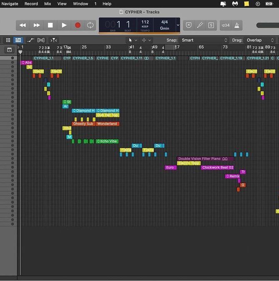Start playback with the Play button
279x281 pixels.
(64, 25)
